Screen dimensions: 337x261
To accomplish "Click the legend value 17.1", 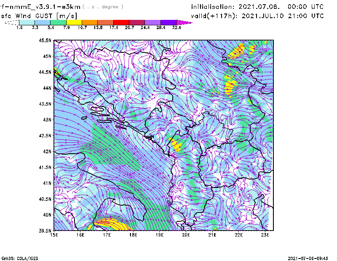I will coord(114,27).
